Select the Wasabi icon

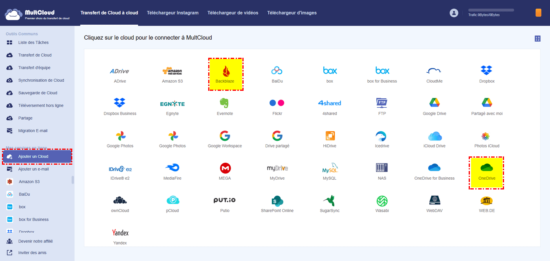382,200
